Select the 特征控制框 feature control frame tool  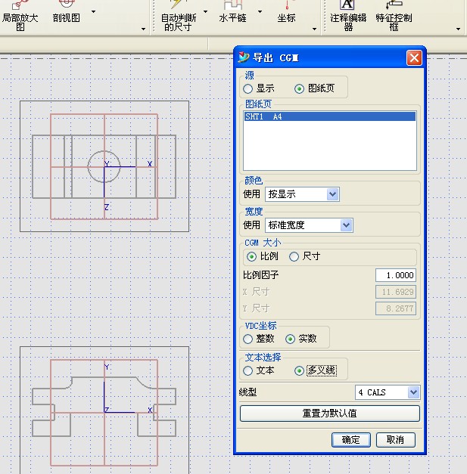[x=394, y=17]
